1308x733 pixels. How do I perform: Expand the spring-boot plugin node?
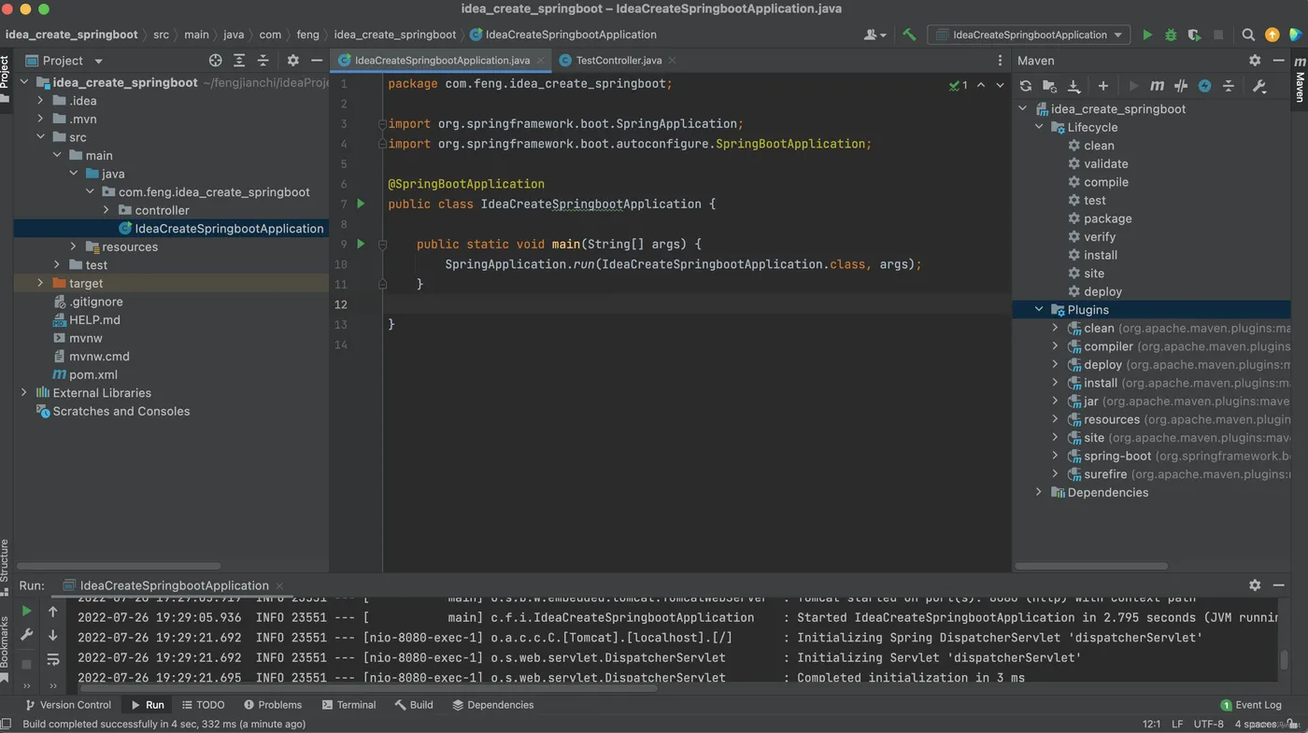pos(1056,456)
